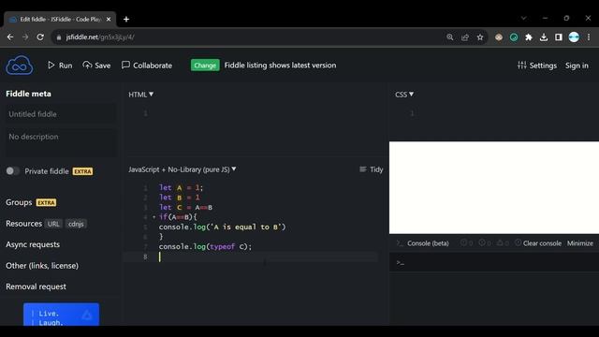Open the tab search chevron

click(524, 18)
